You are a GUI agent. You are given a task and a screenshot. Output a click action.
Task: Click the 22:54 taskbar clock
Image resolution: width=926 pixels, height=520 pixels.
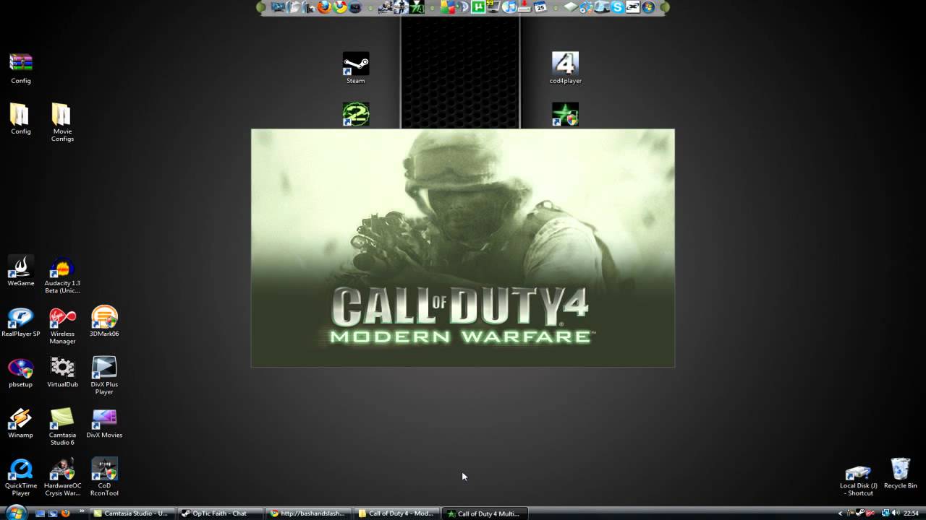pos(911,513)
